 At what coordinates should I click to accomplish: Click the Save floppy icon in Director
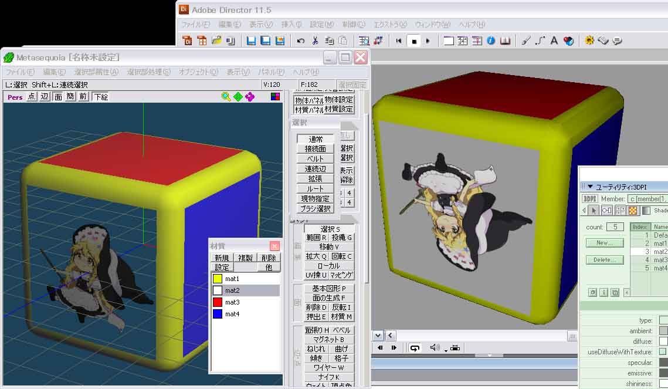[251, 41]
